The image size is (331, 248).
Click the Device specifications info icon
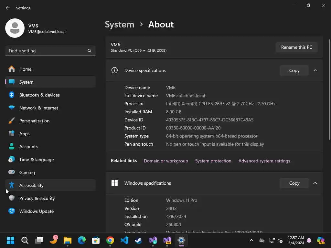114,70
